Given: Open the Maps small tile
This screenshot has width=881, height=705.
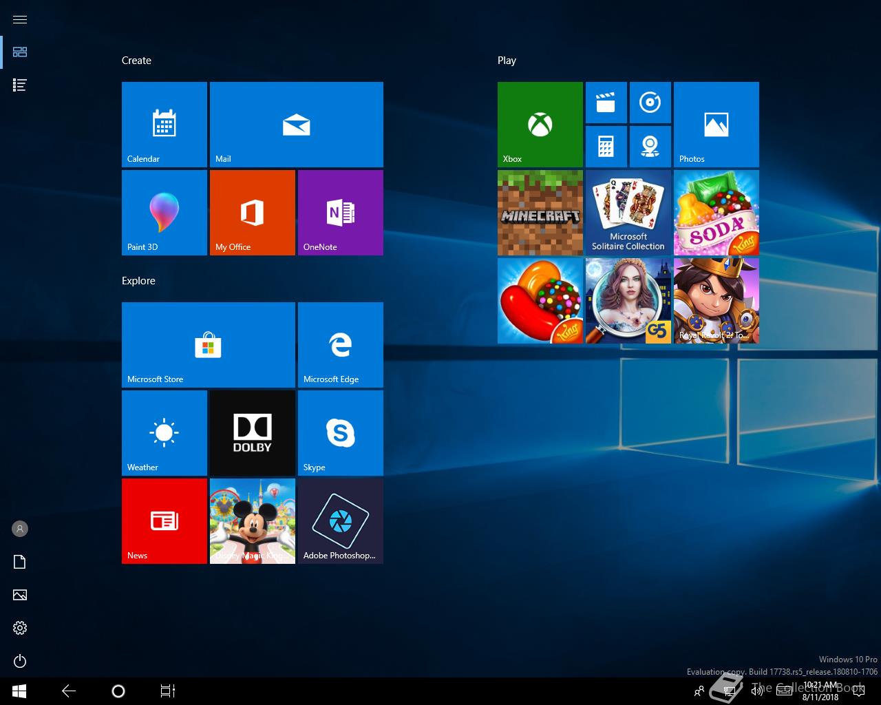Looking at the screenshot, I should tap(650, 147).
